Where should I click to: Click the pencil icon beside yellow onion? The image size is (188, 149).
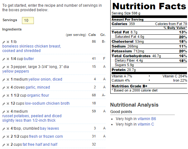tap(4, 80)
